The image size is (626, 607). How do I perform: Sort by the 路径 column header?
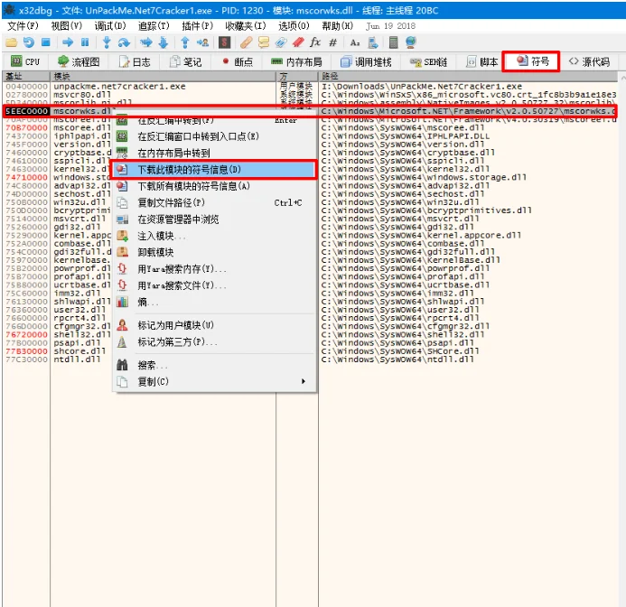(x=468, y=76)
